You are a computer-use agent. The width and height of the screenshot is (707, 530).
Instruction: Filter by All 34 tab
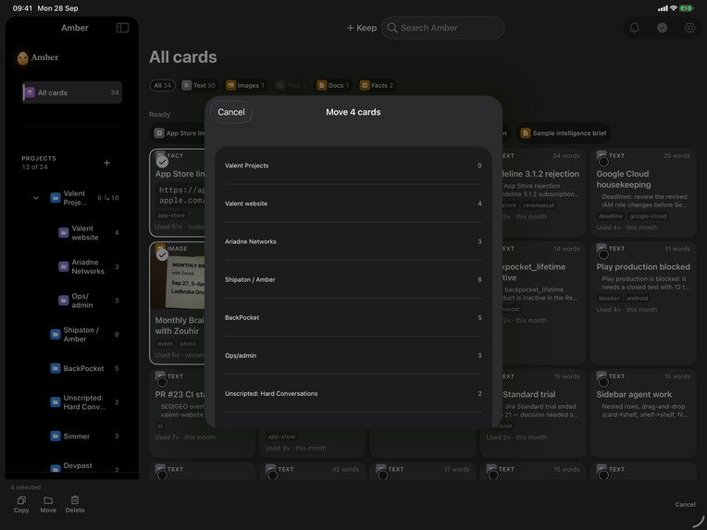pos(162,85)
